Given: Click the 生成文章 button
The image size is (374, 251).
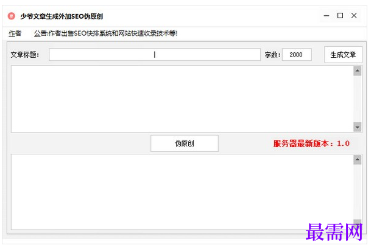Looking at the screenshot, I should [x=343, y=55].
